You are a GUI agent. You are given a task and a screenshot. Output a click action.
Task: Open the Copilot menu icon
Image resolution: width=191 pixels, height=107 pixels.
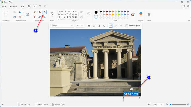[141, 14]
